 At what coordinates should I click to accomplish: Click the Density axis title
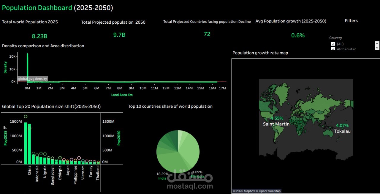(5, 67)
